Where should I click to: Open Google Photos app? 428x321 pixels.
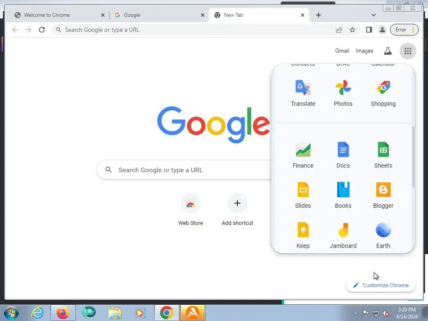coord(343,93)
